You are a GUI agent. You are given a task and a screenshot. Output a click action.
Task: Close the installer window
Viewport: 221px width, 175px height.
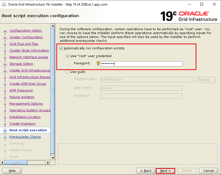point(214,4)
